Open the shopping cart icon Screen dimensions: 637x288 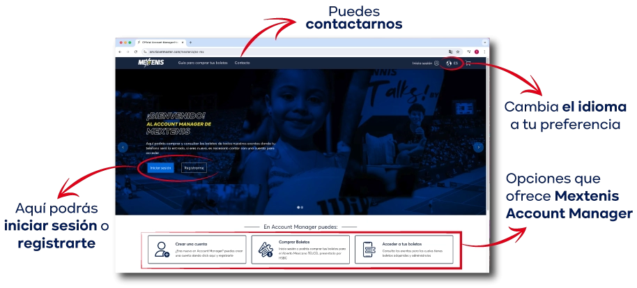coord(468,63)
